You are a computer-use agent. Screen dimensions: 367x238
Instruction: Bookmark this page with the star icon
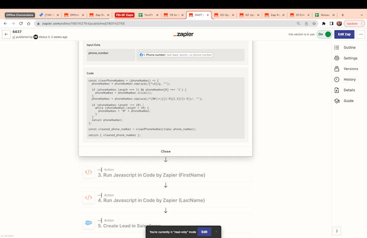(x=314, y=23)
